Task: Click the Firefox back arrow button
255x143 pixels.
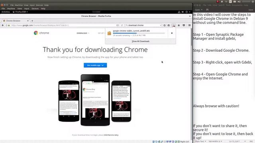Action: pyautogui.click(x=3, y=25)
